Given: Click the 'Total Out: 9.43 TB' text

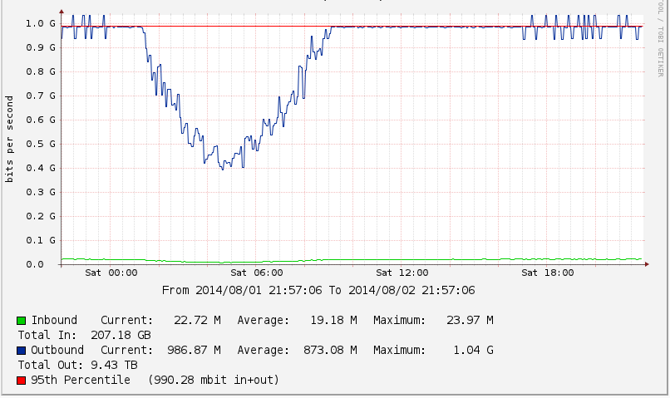Looking at the screenshot, I should pos(78,365).
